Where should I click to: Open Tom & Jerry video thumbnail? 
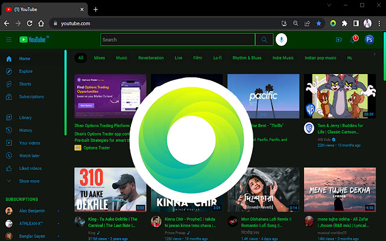click(x=340, y=96)
